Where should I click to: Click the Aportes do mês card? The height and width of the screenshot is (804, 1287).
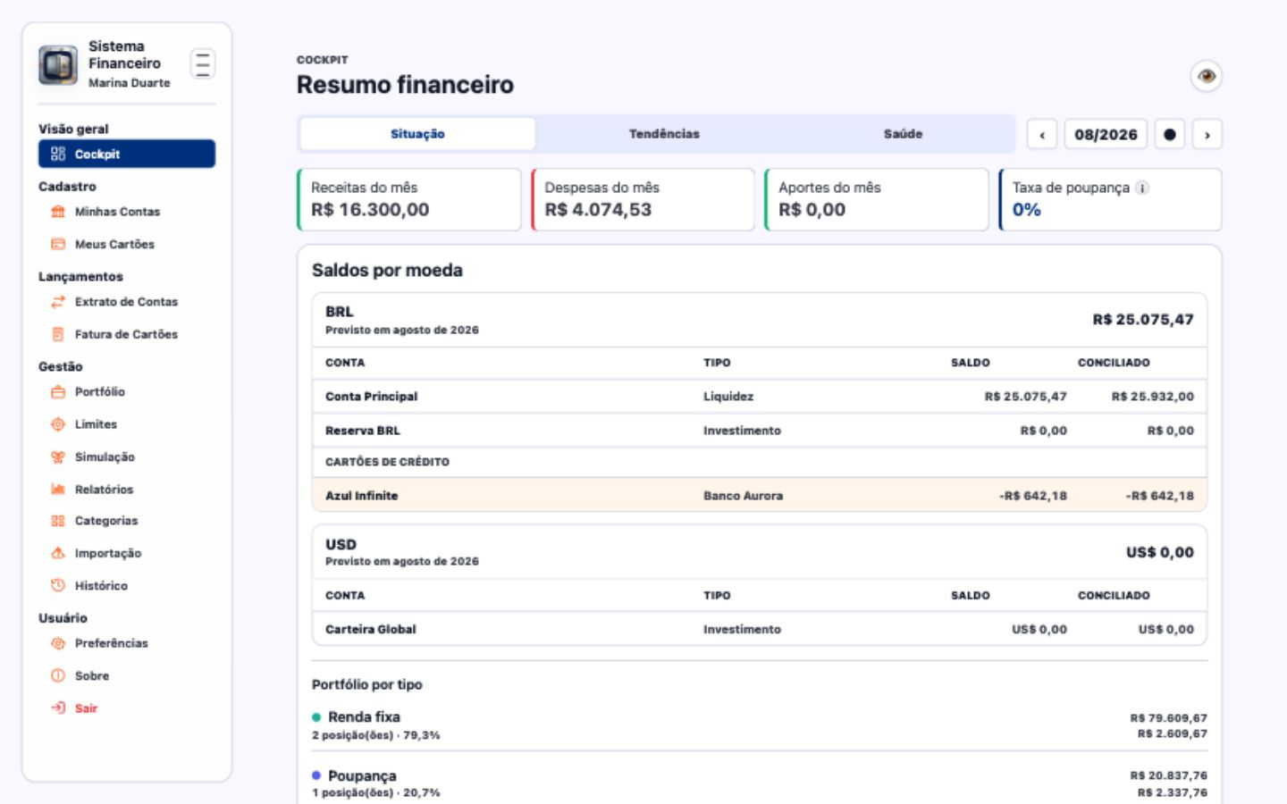coord(877,199)
